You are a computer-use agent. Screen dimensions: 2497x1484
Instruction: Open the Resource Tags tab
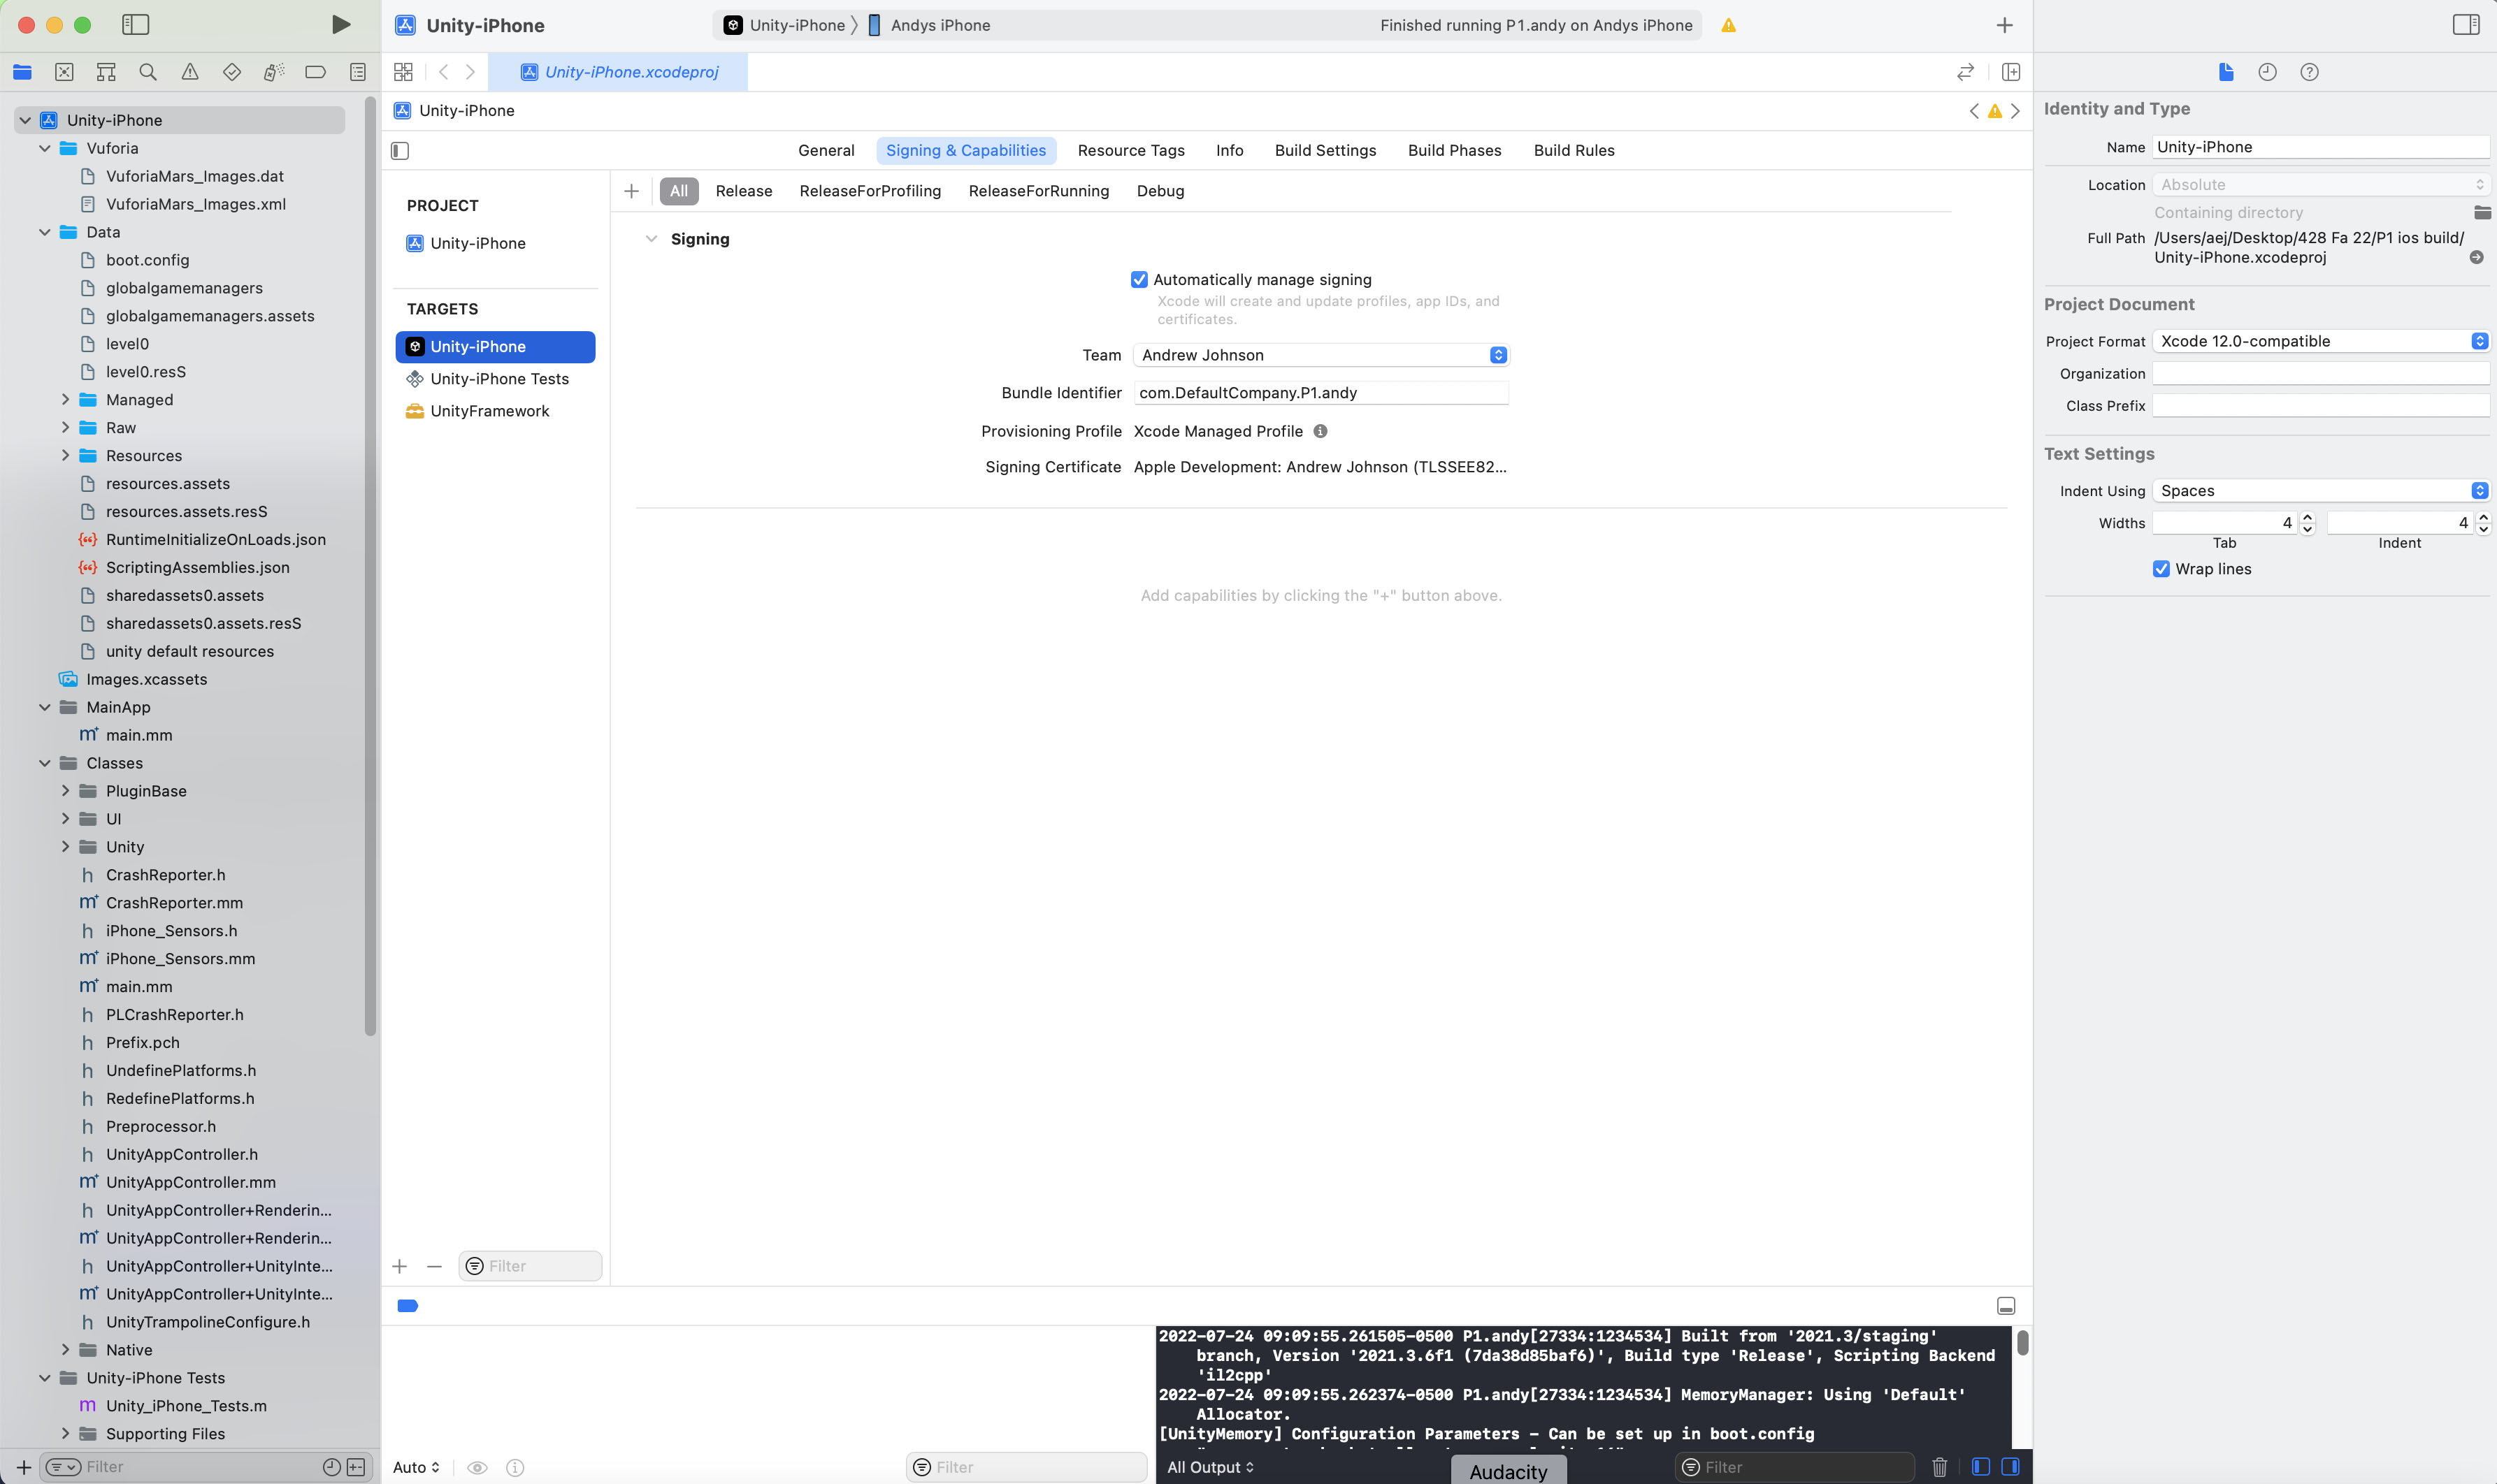tap(1130, 151)
